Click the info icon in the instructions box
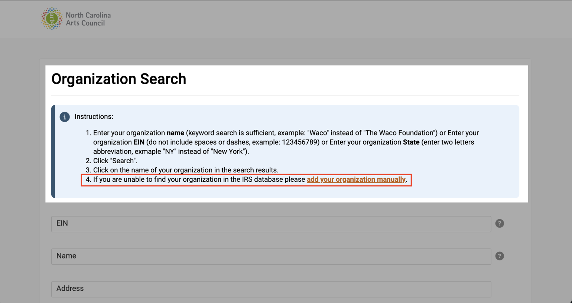The height and width of the screenshot is (303, 572). point(65,117)
